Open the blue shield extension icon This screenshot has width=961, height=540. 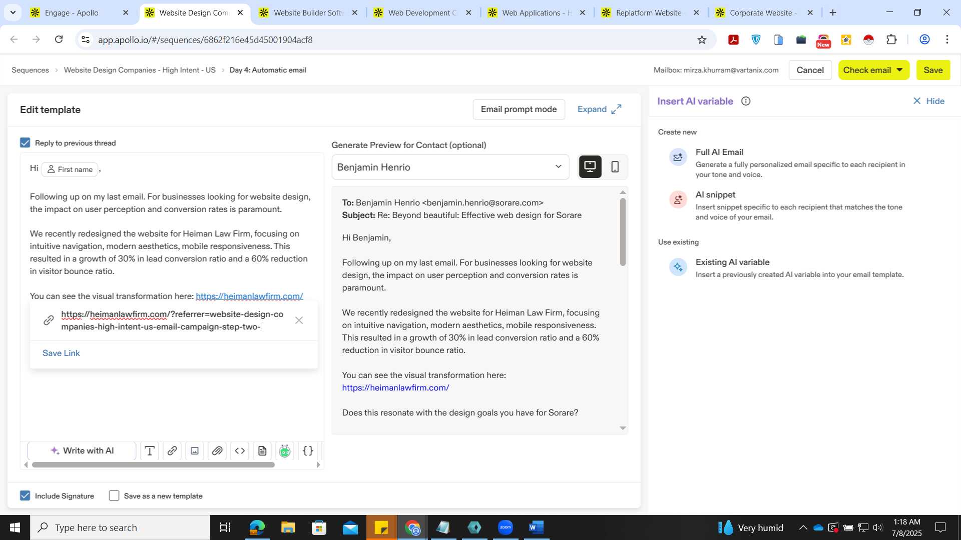coord(756,39)
